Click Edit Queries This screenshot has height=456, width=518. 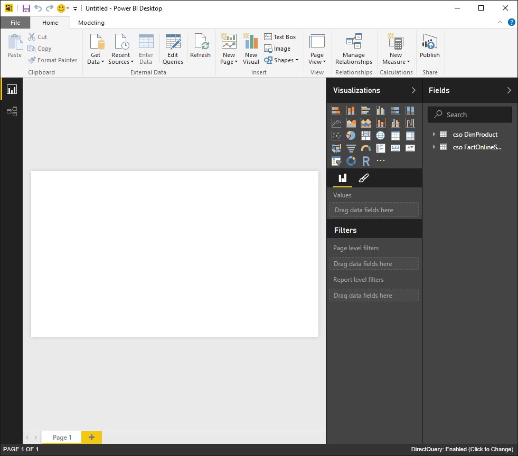click(173, 48)
